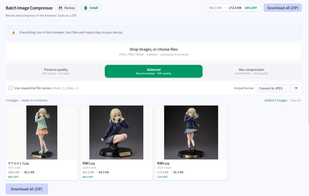Click the lock privacy icon
The width and height of the screenshot is (309, 196).
coord(13,32)
